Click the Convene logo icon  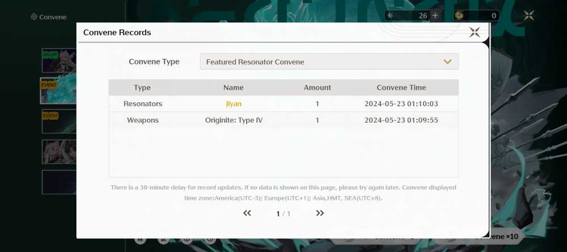tap(33, 16)
